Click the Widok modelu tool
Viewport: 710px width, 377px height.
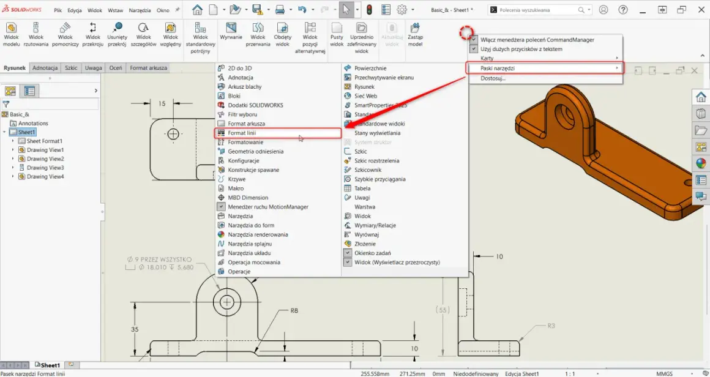click(11, 34)
